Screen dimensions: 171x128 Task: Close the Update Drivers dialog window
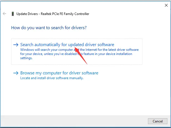[x=166, y=5]
